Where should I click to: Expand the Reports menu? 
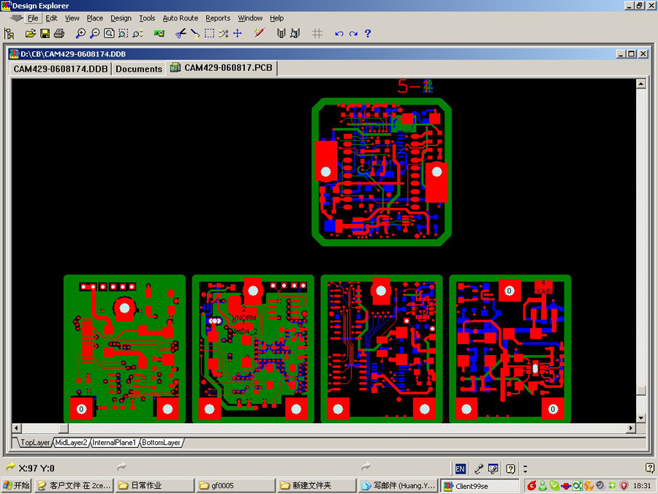click(218, 18)
